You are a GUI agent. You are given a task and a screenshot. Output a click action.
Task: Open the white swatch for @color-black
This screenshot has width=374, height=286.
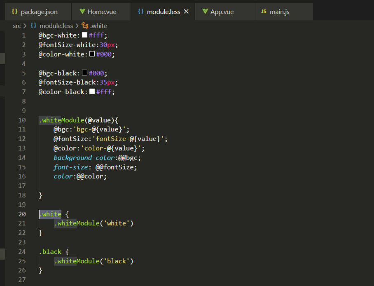pyautogui.click(x=92, y=91)
